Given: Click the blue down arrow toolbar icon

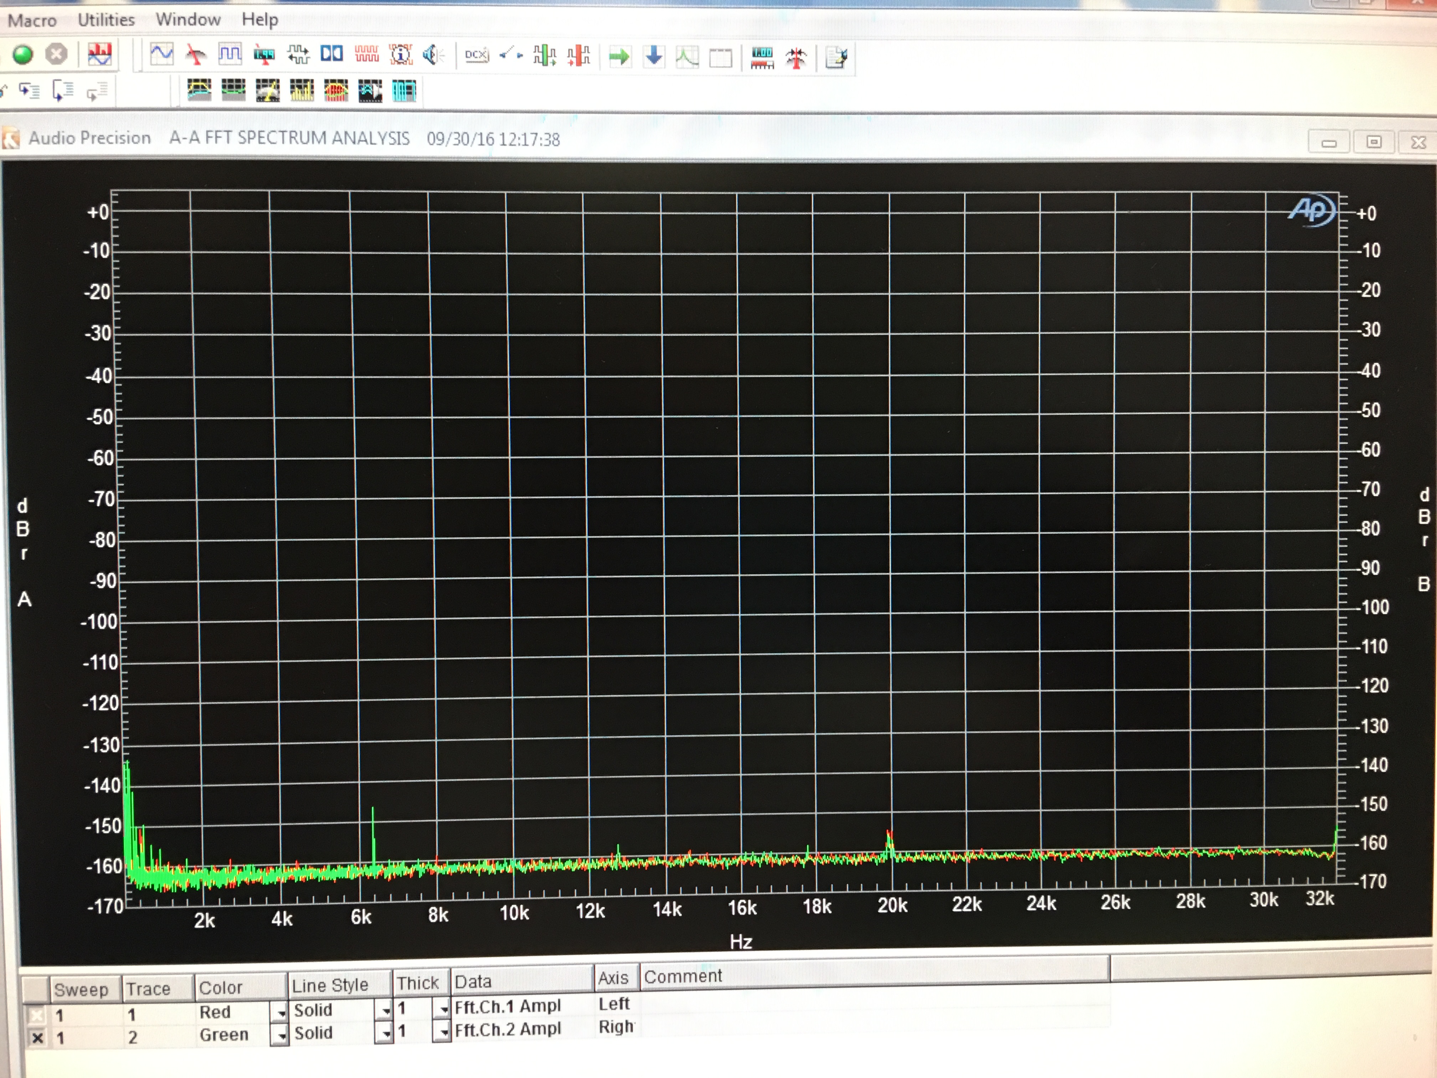Looking at the screenshot, I should pyautogui.click(x=654, y=57).
